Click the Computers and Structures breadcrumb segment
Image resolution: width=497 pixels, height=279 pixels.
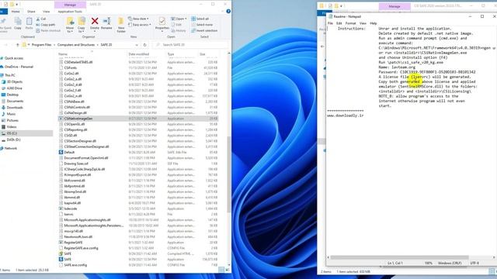76,45
